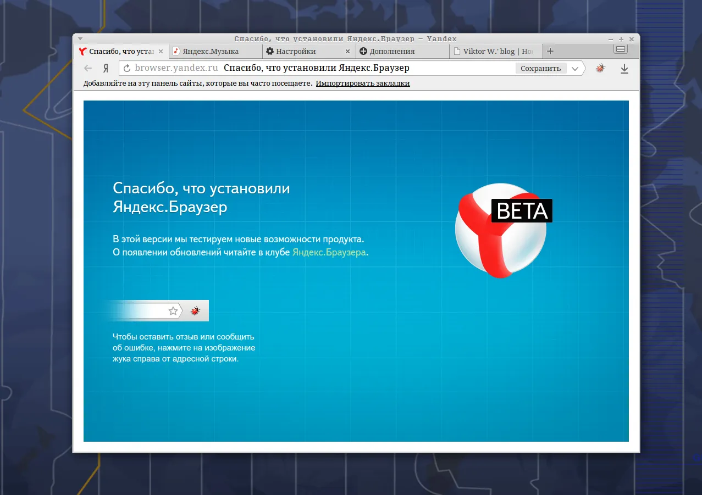Open the window menu arrow in title bar
Screen dimensions: 702x495
80,39
